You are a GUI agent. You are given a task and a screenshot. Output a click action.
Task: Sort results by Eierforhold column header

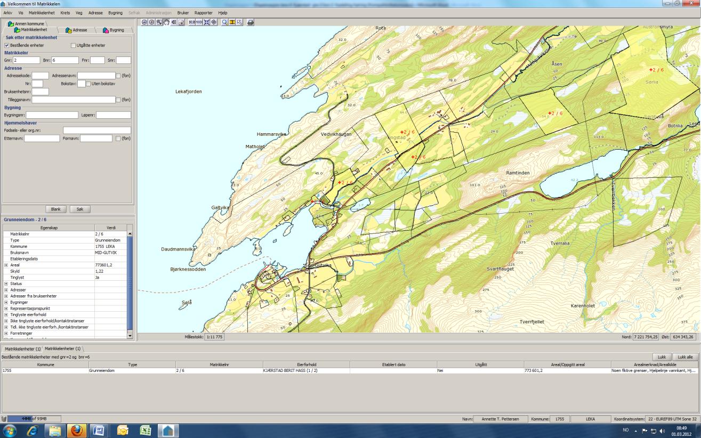pyautogui.click(x=307, y=364)
